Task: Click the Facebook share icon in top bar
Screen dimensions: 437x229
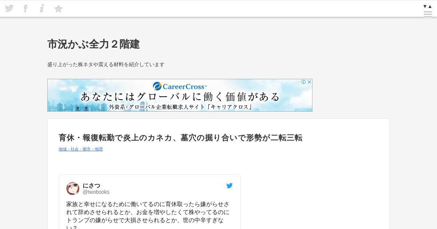Action: click(x=25, y=8)
